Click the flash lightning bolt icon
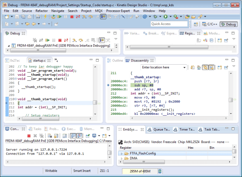The width and height of the screenshot is (242, 177). tap(46, 17)
